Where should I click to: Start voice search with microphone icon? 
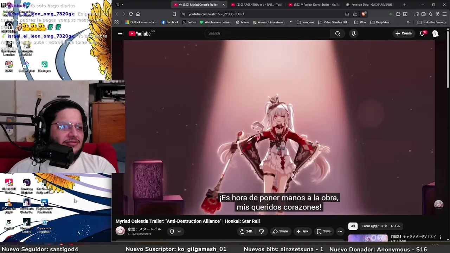(x=353, y=33)
